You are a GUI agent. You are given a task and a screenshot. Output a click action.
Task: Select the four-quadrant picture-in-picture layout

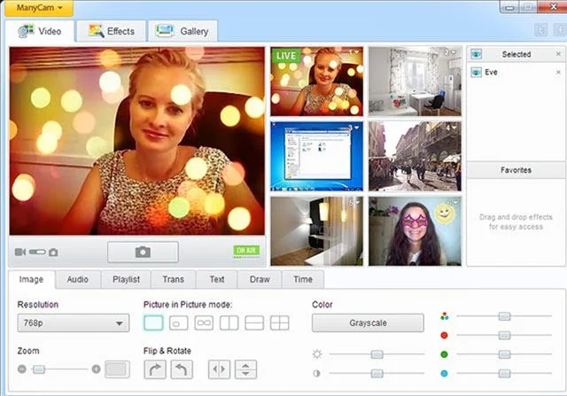pyautogui.click(x=278, y=323)
